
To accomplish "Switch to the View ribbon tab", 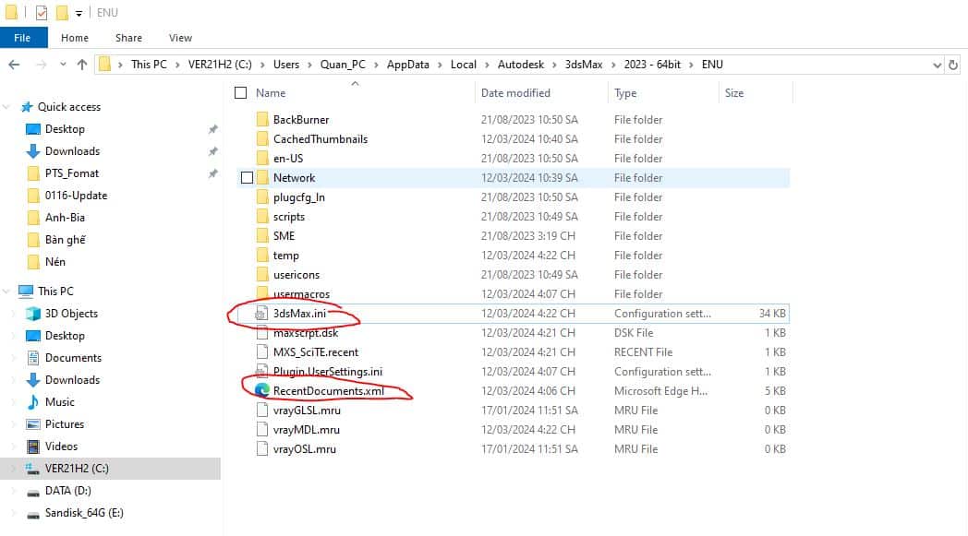I will click(180, 38).
